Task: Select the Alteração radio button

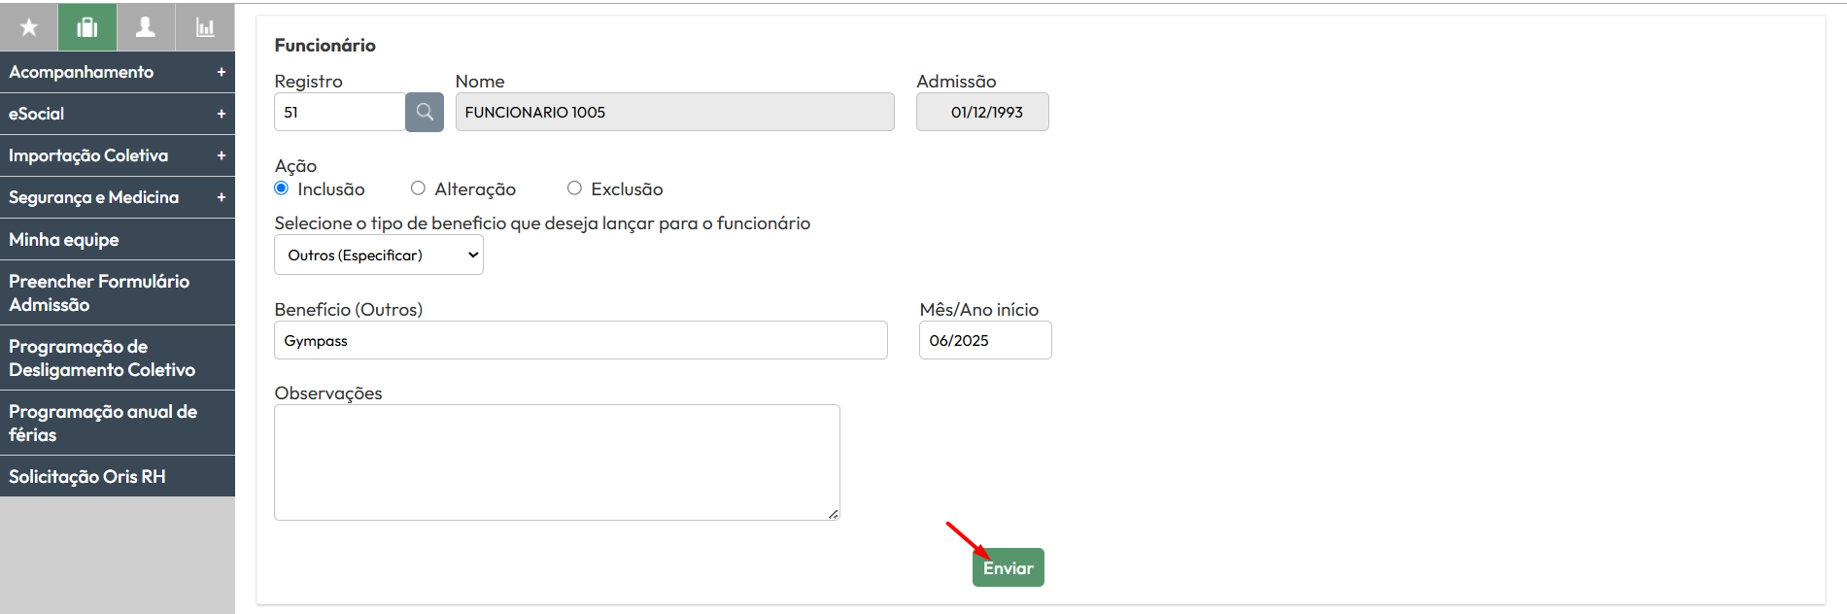Action: [418, 188]
